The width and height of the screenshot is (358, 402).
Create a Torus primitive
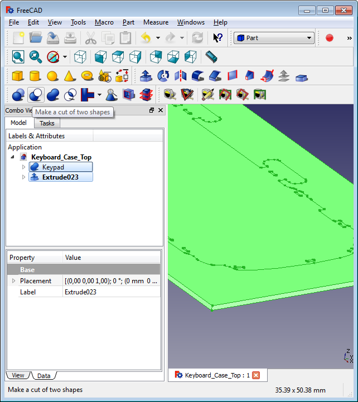point(87,76)
